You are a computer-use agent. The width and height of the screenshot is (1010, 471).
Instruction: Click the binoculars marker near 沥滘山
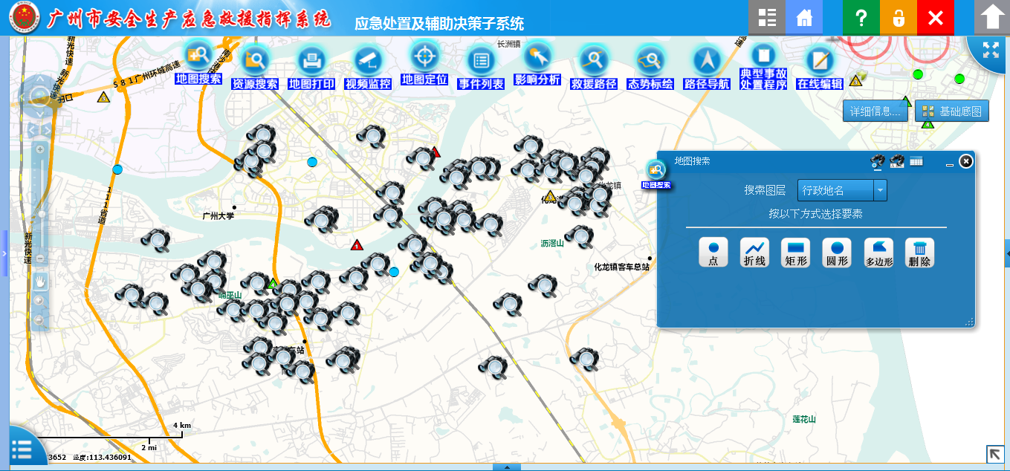point(579,236)
